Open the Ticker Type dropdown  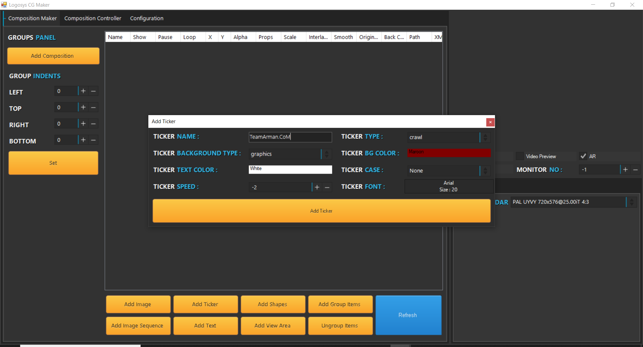(485, 137)
